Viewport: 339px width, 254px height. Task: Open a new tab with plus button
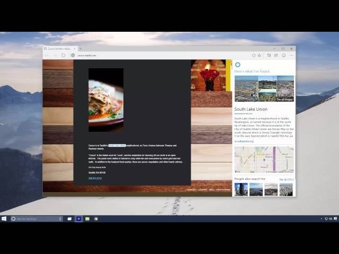coord(81,49)
